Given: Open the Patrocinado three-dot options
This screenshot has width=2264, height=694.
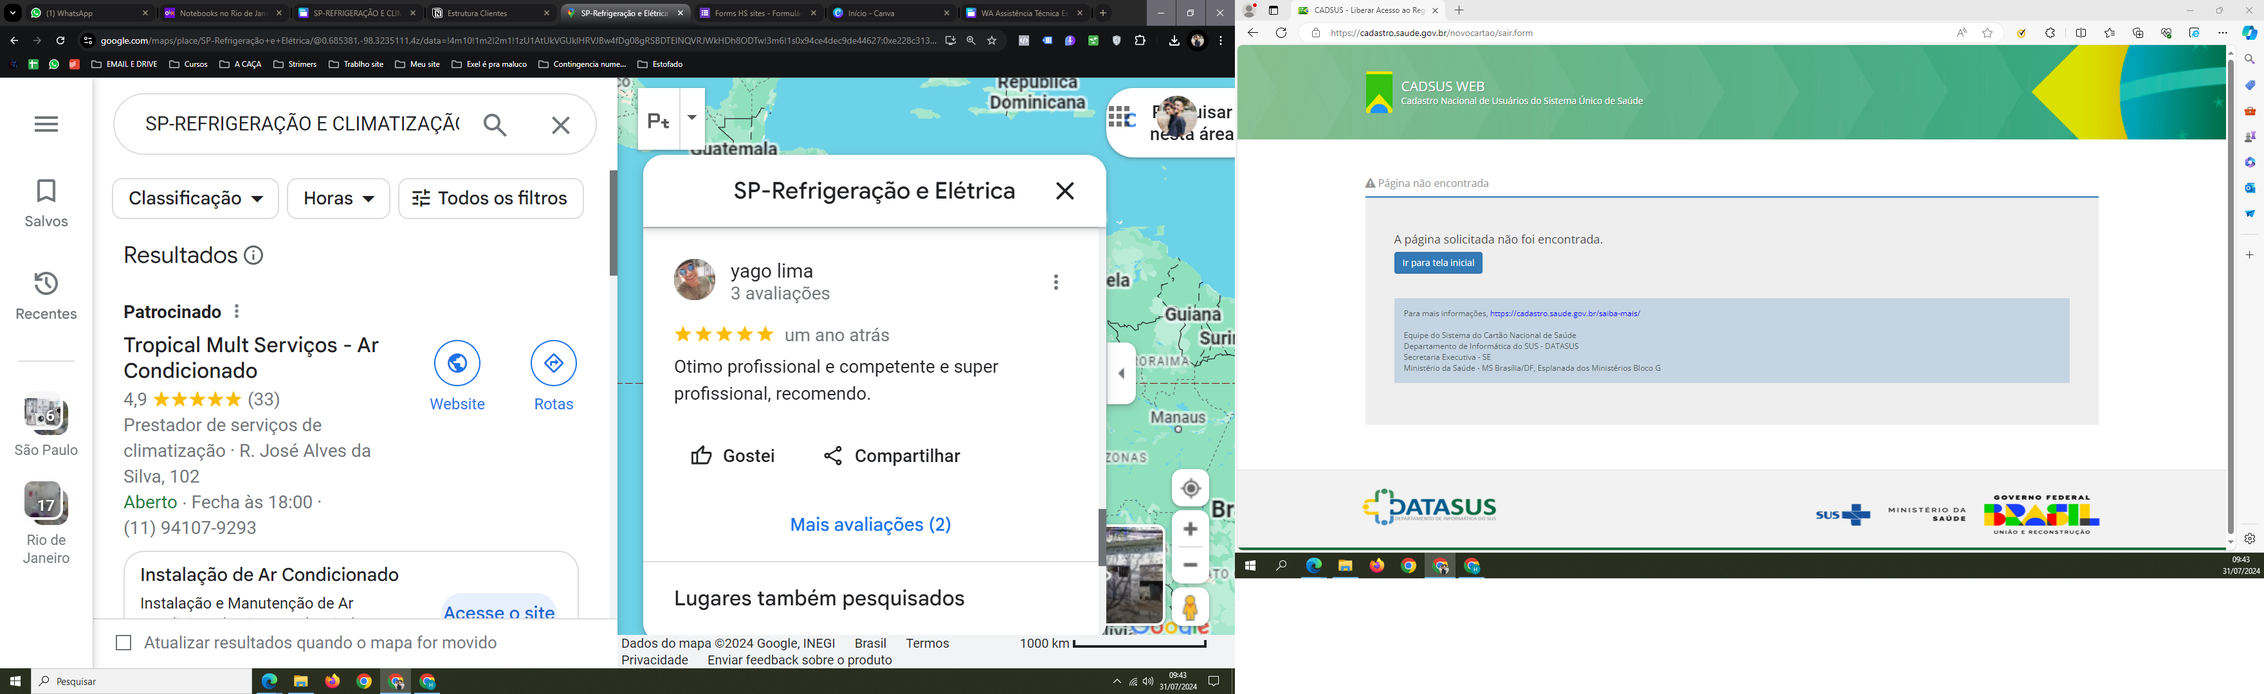Looking at the screenshot, I should tap(237, 312).
